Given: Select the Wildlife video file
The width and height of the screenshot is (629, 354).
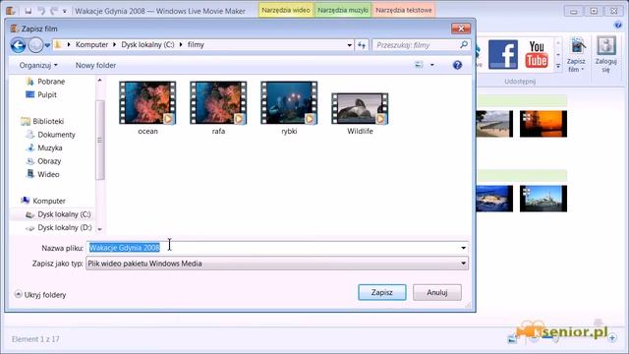Looking at the screenshot, I should (360, 114).
